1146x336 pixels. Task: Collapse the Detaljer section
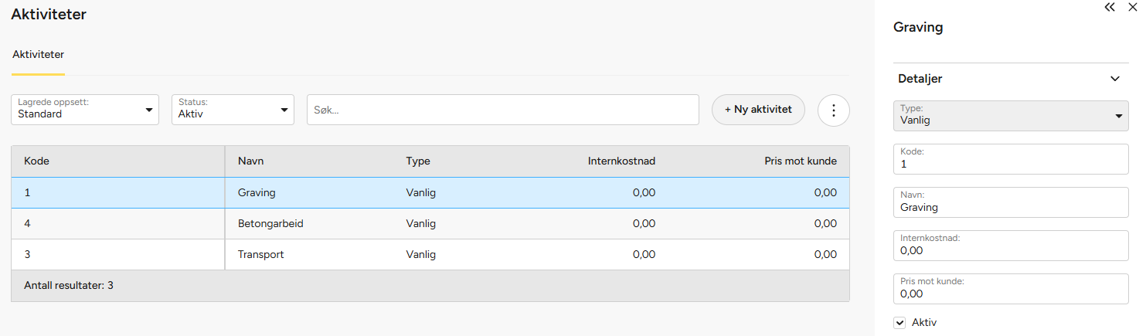(x=1114, y=79)
